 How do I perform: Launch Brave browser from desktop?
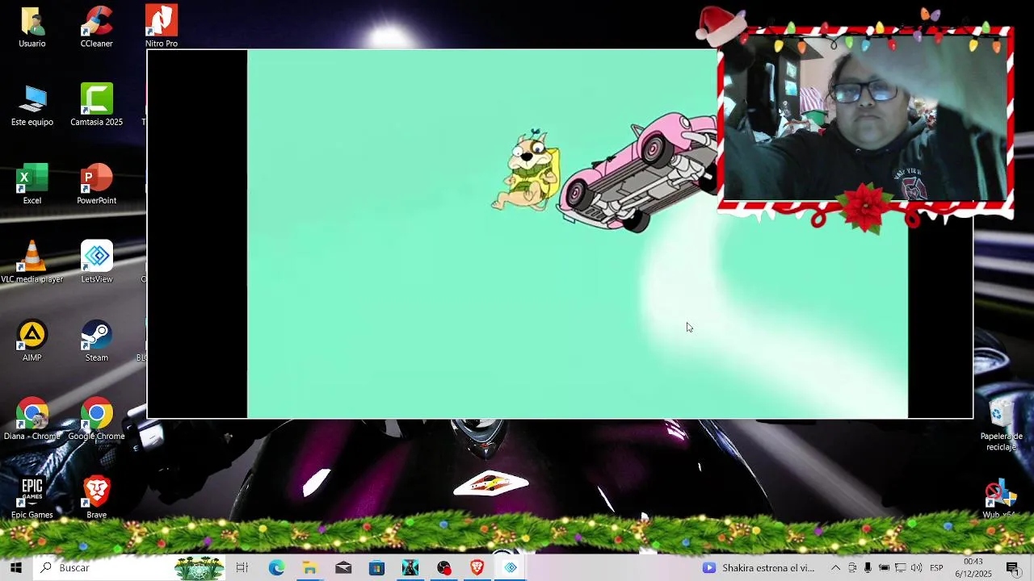click(x=96, y=498)
